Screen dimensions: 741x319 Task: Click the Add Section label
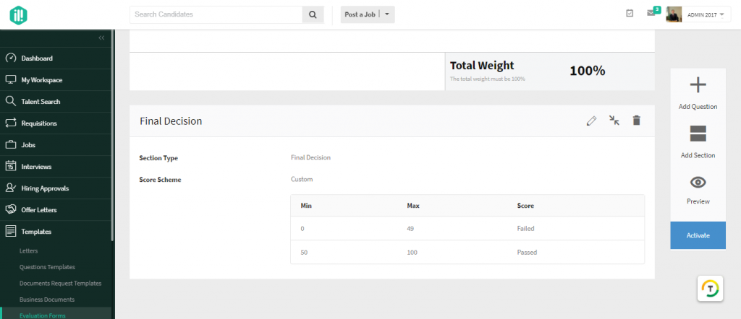click(x=698, y=155)
